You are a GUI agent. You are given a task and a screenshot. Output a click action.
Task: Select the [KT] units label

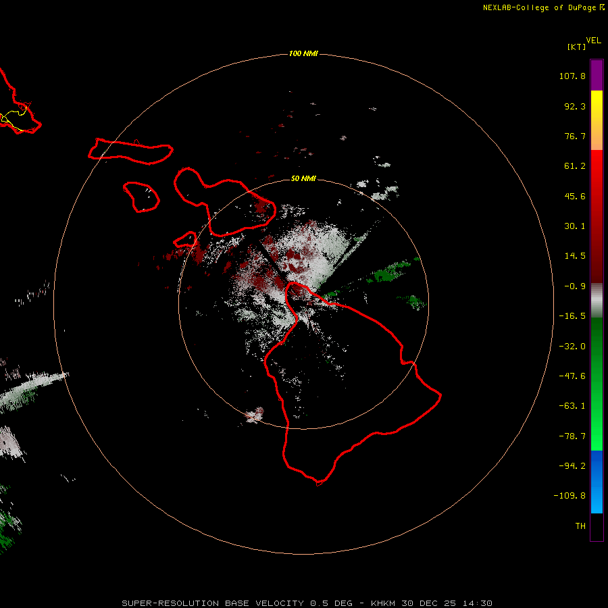pyautogui.click(x=577, y=47)
